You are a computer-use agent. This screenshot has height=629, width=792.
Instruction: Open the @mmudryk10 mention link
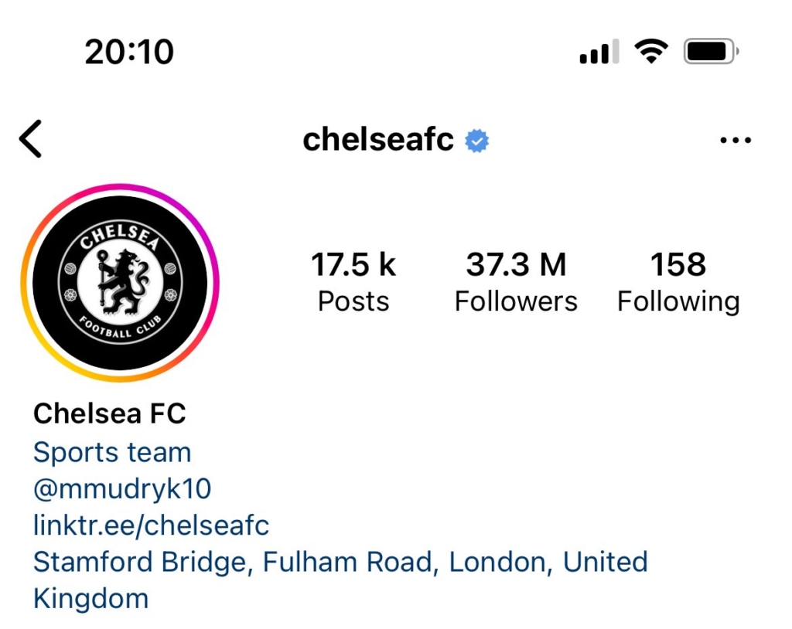click(122, 488)
